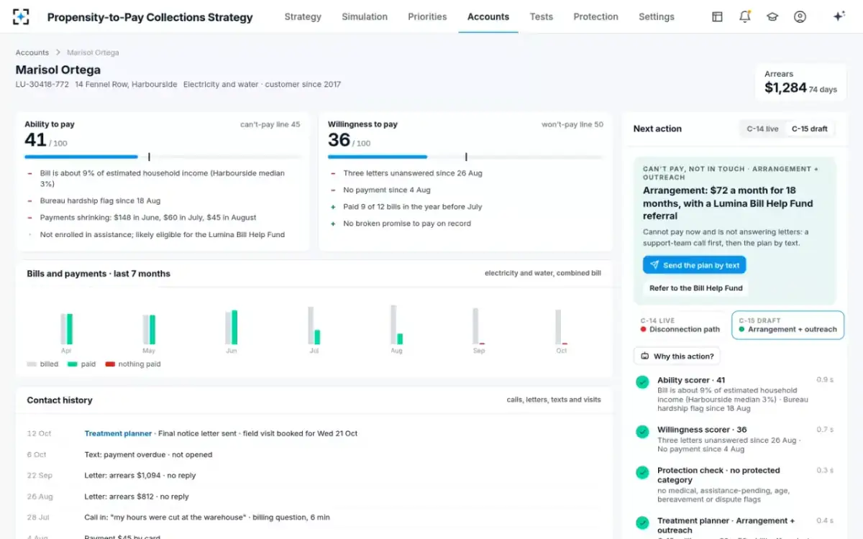
Task: Switch to the Priorities tab
Action: [427, 17]
